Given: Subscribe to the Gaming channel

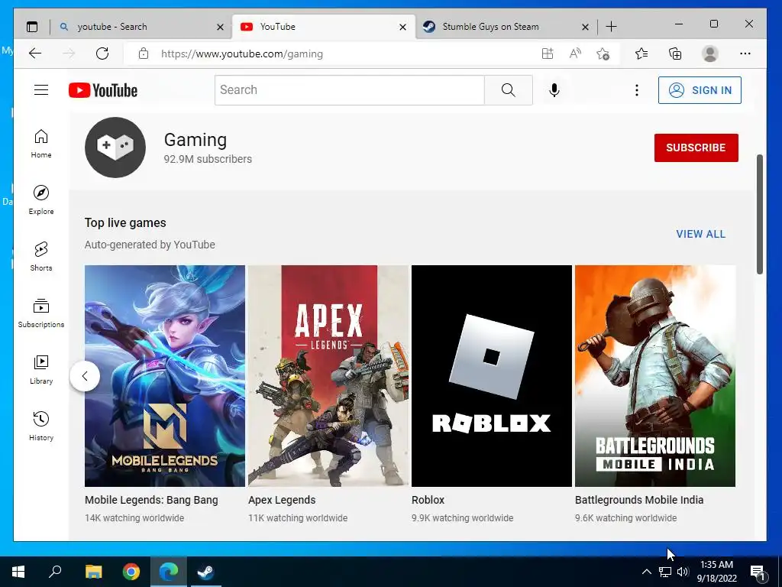Looking at the screenshot, I should point(696,148).
